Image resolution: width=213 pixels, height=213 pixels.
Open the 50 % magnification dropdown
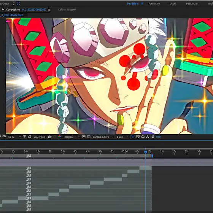tap(14, 137)
